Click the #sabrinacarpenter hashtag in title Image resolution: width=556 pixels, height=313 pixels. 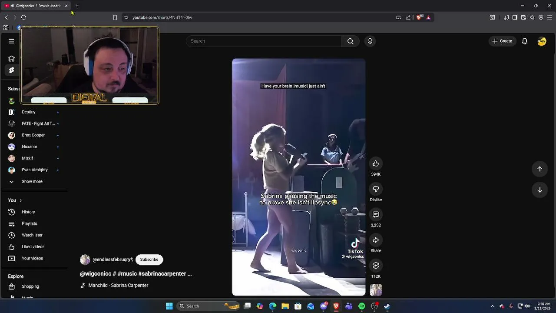(x=162, y=273)
